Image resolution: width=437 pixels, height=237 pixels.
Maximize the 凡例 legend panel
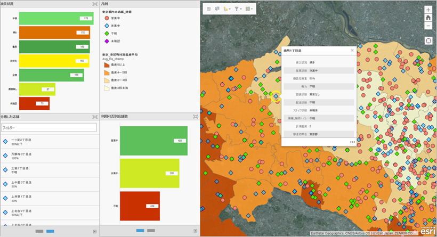click(195, 4)
